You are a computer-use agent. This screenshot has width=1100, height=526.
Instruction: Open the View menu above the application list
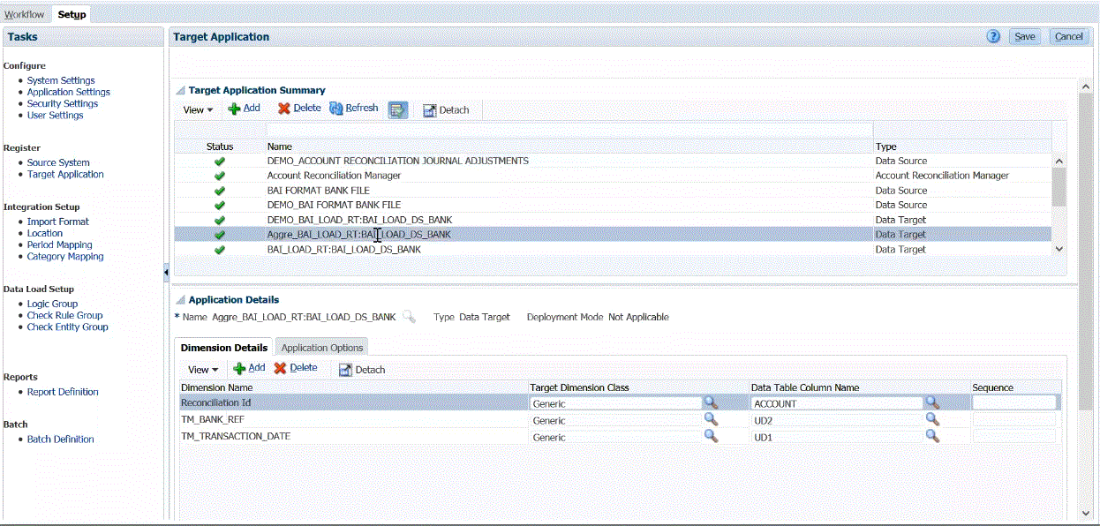197,108
